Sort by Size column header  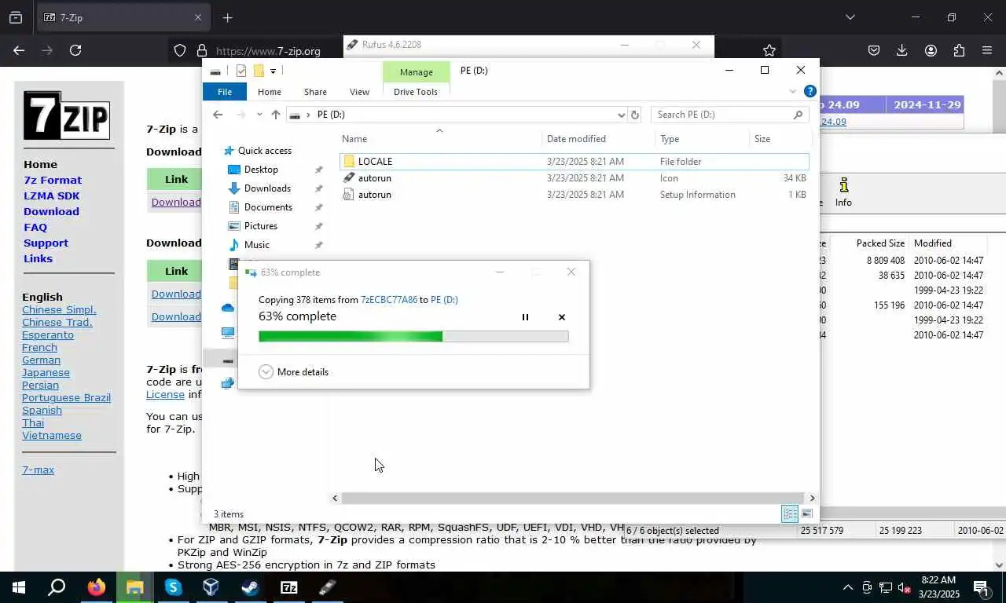pyautogui.click(x=762, y=139)
